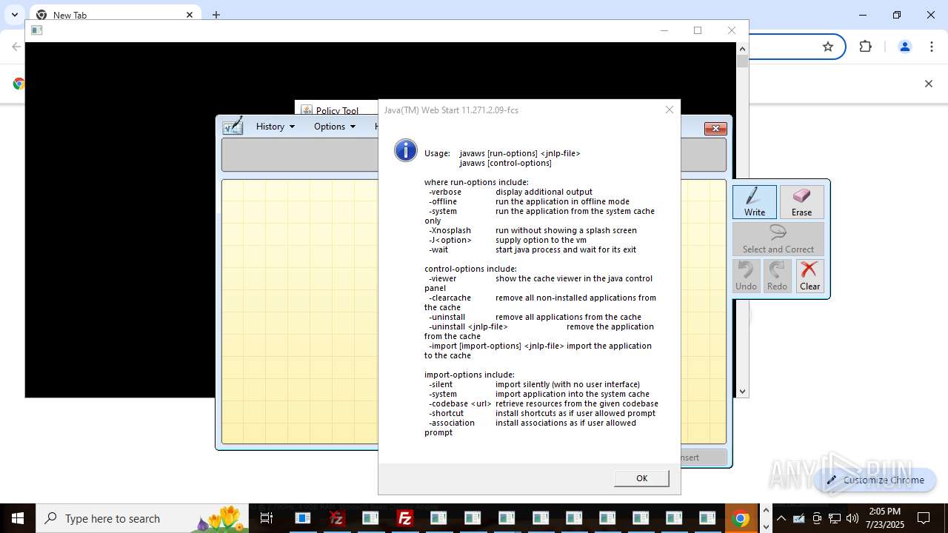Image resolution: width=948 pixels, height=533 pixels.
Task: Click the Math Input Panel app icon
Action: [x=233, y=126]
